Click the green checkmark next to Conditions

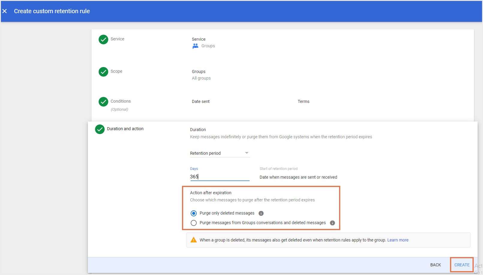(103, 102)
